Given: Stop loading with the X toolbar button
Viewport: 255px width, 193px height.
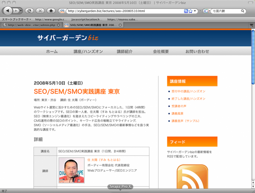Looking at the screenshot, I should (40, 11).
